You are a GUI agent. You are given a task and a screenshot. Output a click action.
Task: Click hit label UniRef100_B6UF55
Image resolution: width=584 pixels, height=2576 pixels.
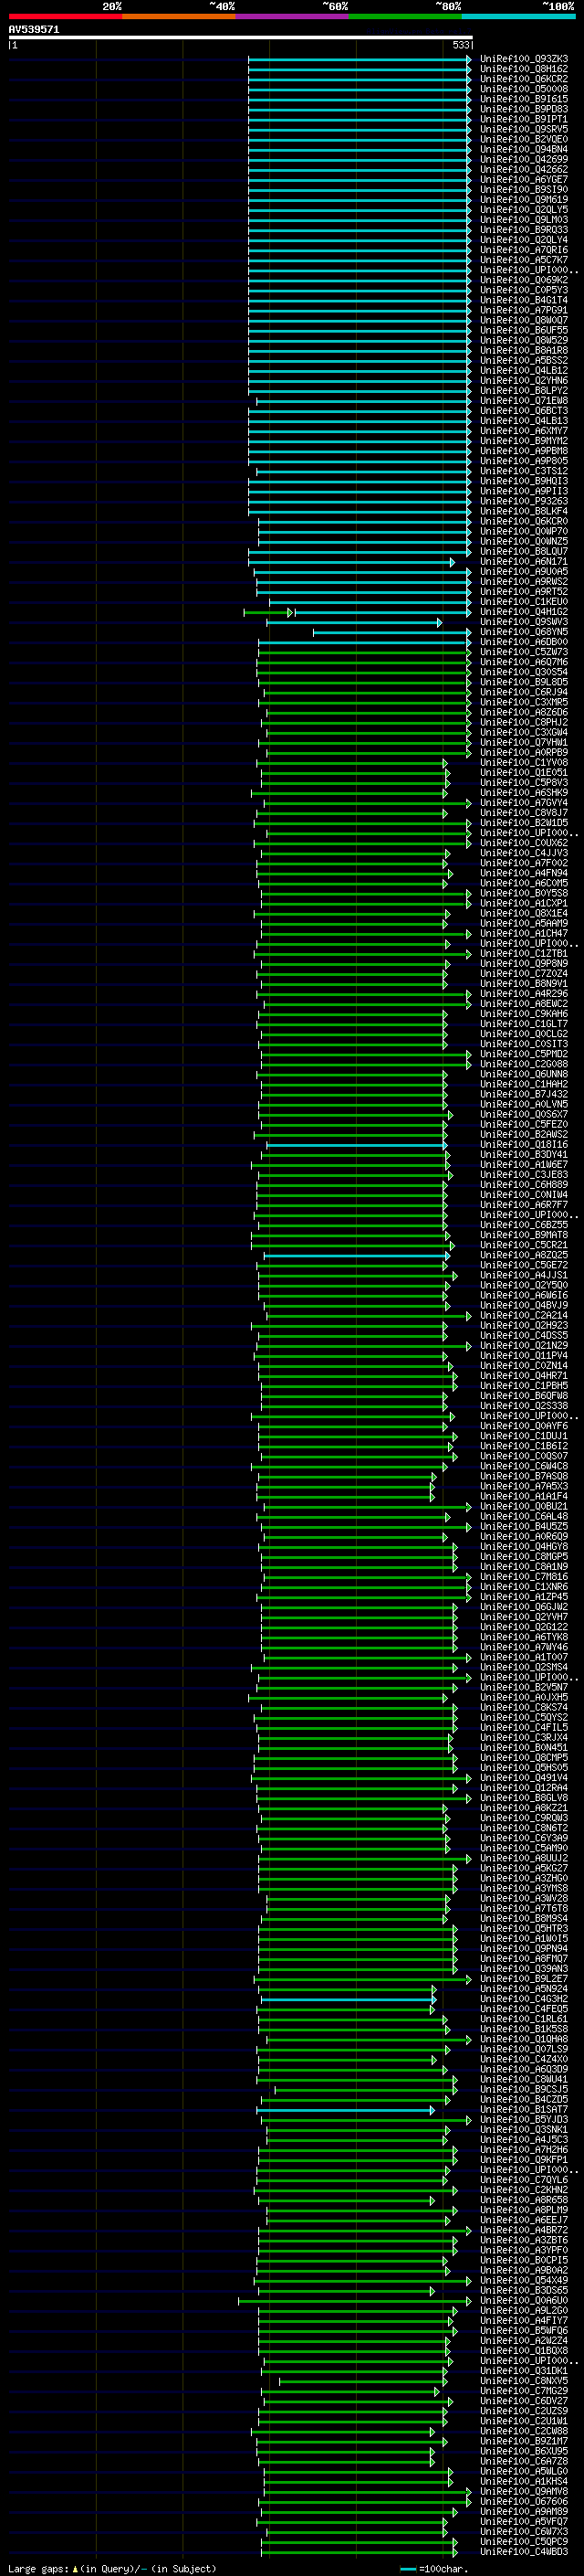[x=524, y=330]
